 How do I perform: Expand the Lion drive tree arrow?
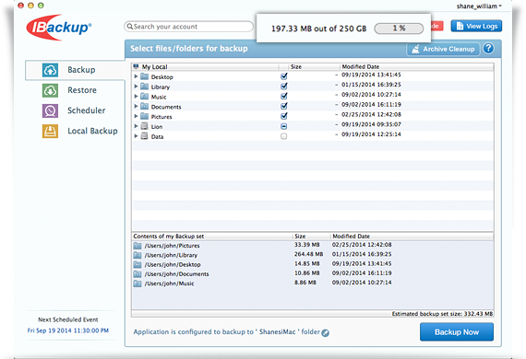pos(136,126)
